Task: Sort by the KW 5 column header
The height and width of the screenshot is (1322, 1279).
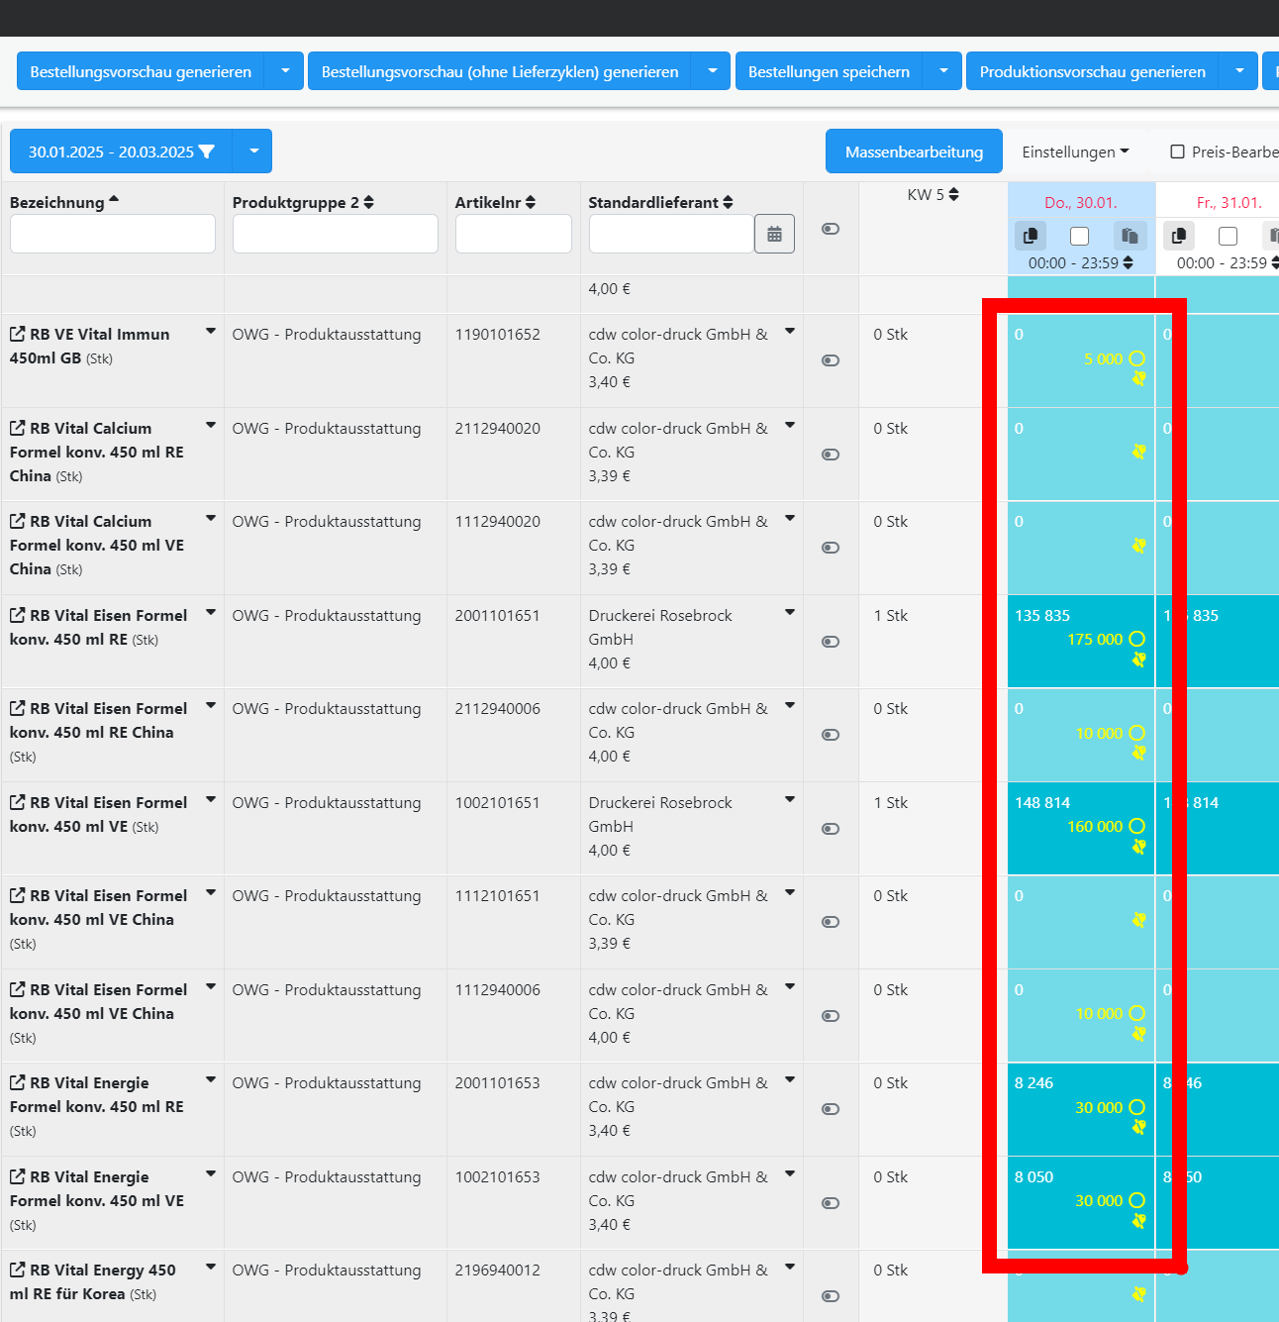Action: click(953, 195)
